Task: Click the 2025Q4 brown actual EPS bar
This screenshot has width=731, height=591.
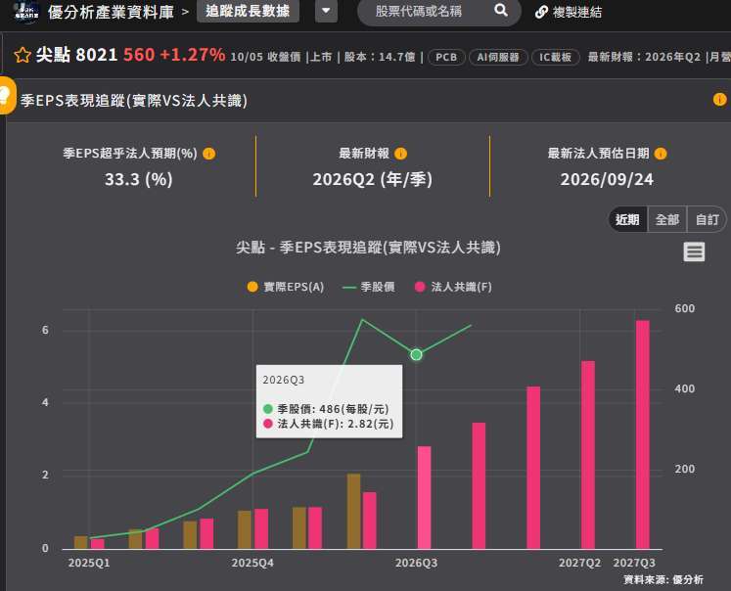Action: tap(245, 529)
